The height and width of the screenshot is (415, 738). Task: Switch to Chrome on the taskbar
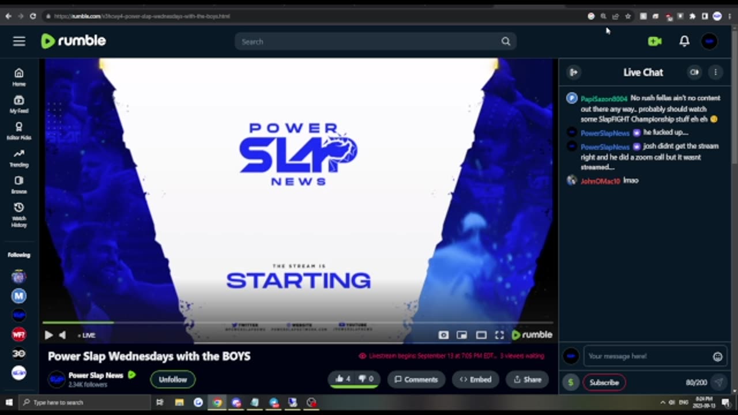pyautogui.click(x=217, y=402)
